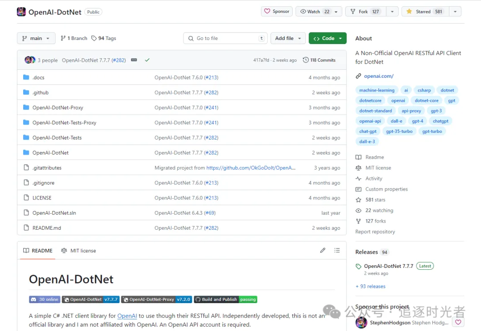This screenshot has width=481, height=331.
Task: Click the green check status icon
Action: (x=147, y=60)
